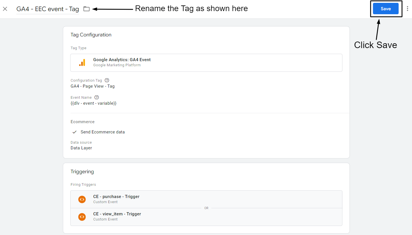Open the three-dot overflow menu
Screen dimensions: 412x235
(x=407, y=9)
